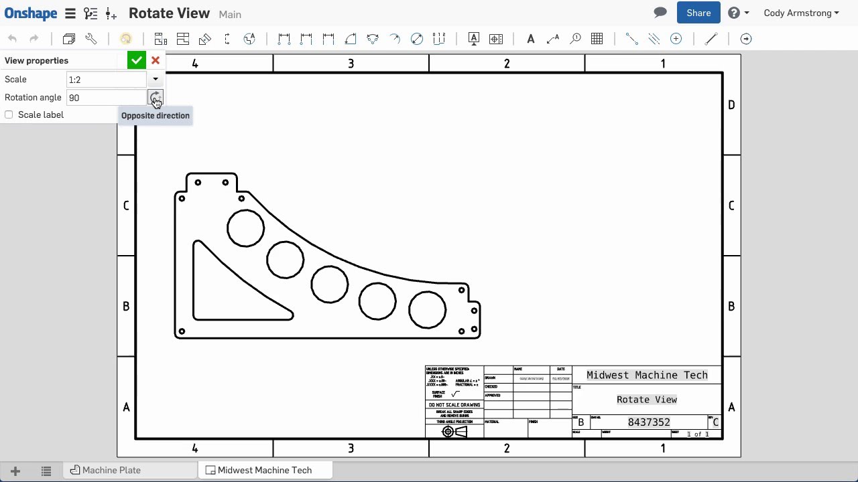The image size is (858, 482).
Task: Select the angle dimension tool
Action: 351,39
